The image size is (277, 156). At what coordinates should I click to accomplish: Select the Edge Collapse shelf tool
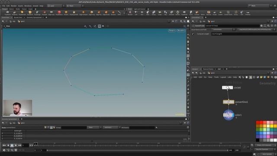pos(83,13)
